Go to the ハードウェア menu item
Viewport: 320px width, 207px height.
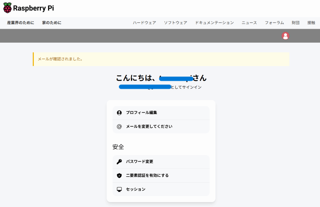click(x=144, y=23)
